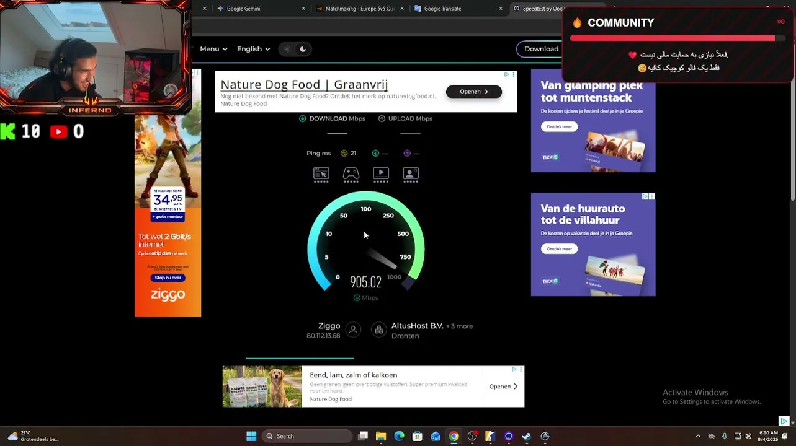Image resolution: width=796 pixels, height=446 pixels.
Task: Click Ontdek meer on the huurauto ad
Action: coord(559,249)
